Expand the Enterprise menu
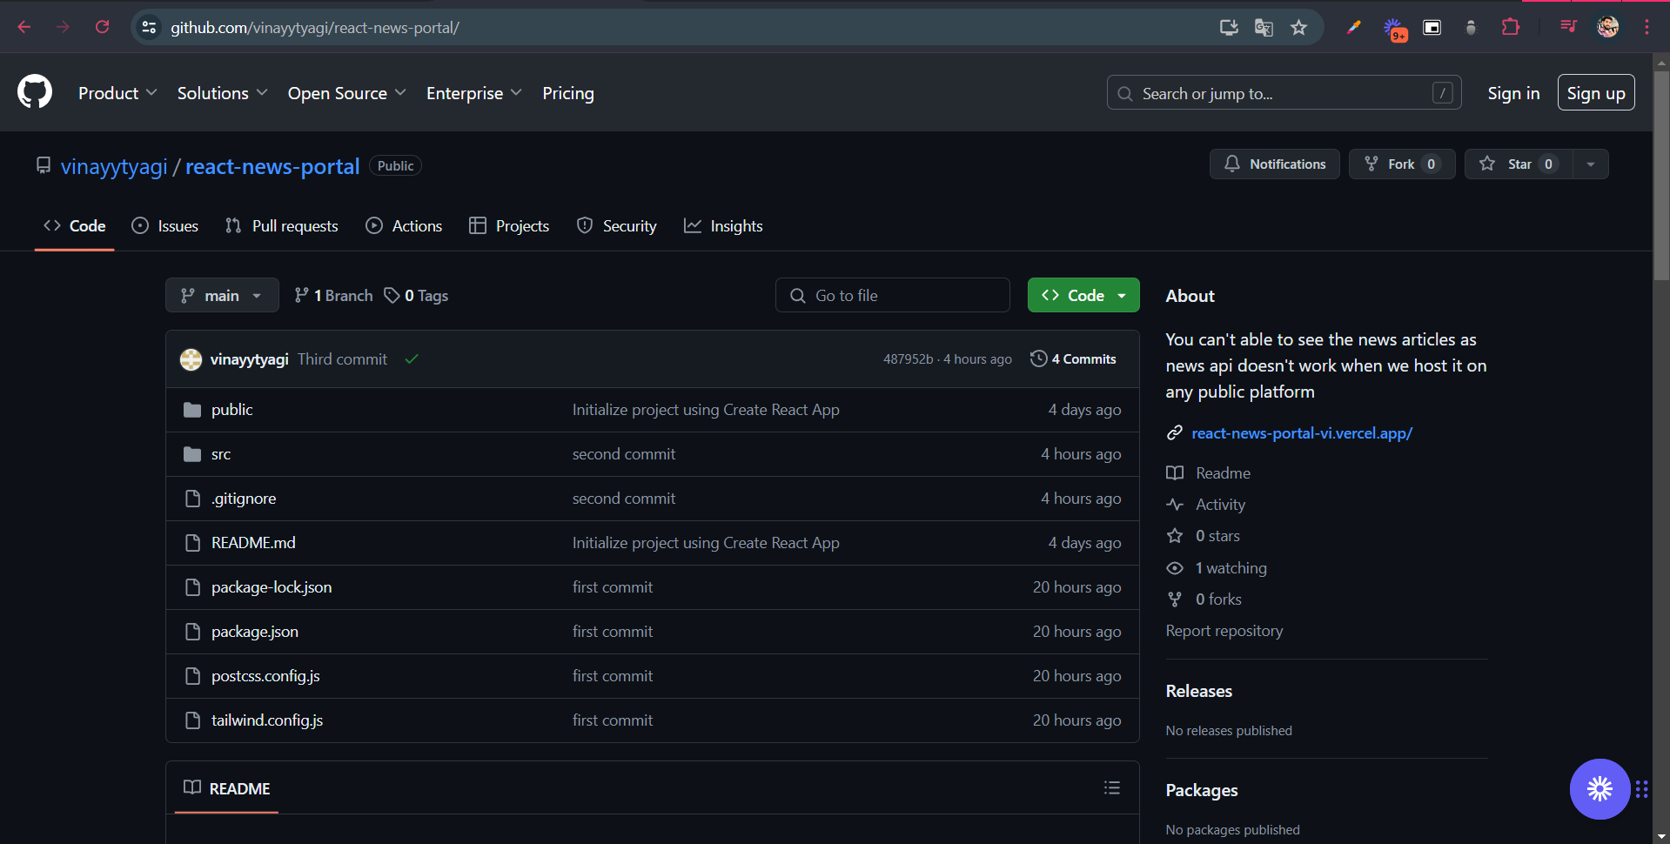 tap(473, 93)
